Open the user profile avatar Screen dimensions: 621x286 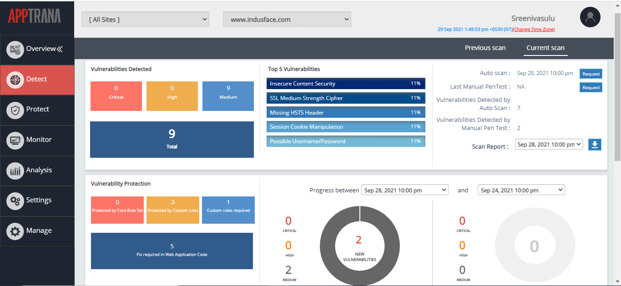coord(590,17)
